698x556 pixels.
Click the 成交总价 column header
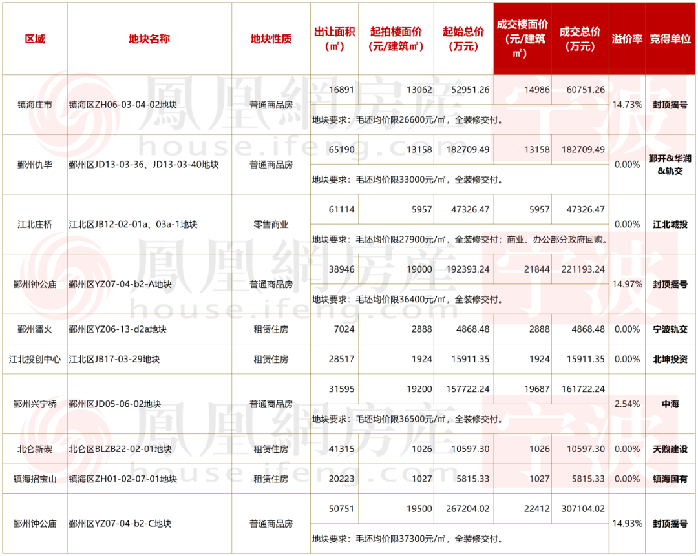tap(580, 39)
